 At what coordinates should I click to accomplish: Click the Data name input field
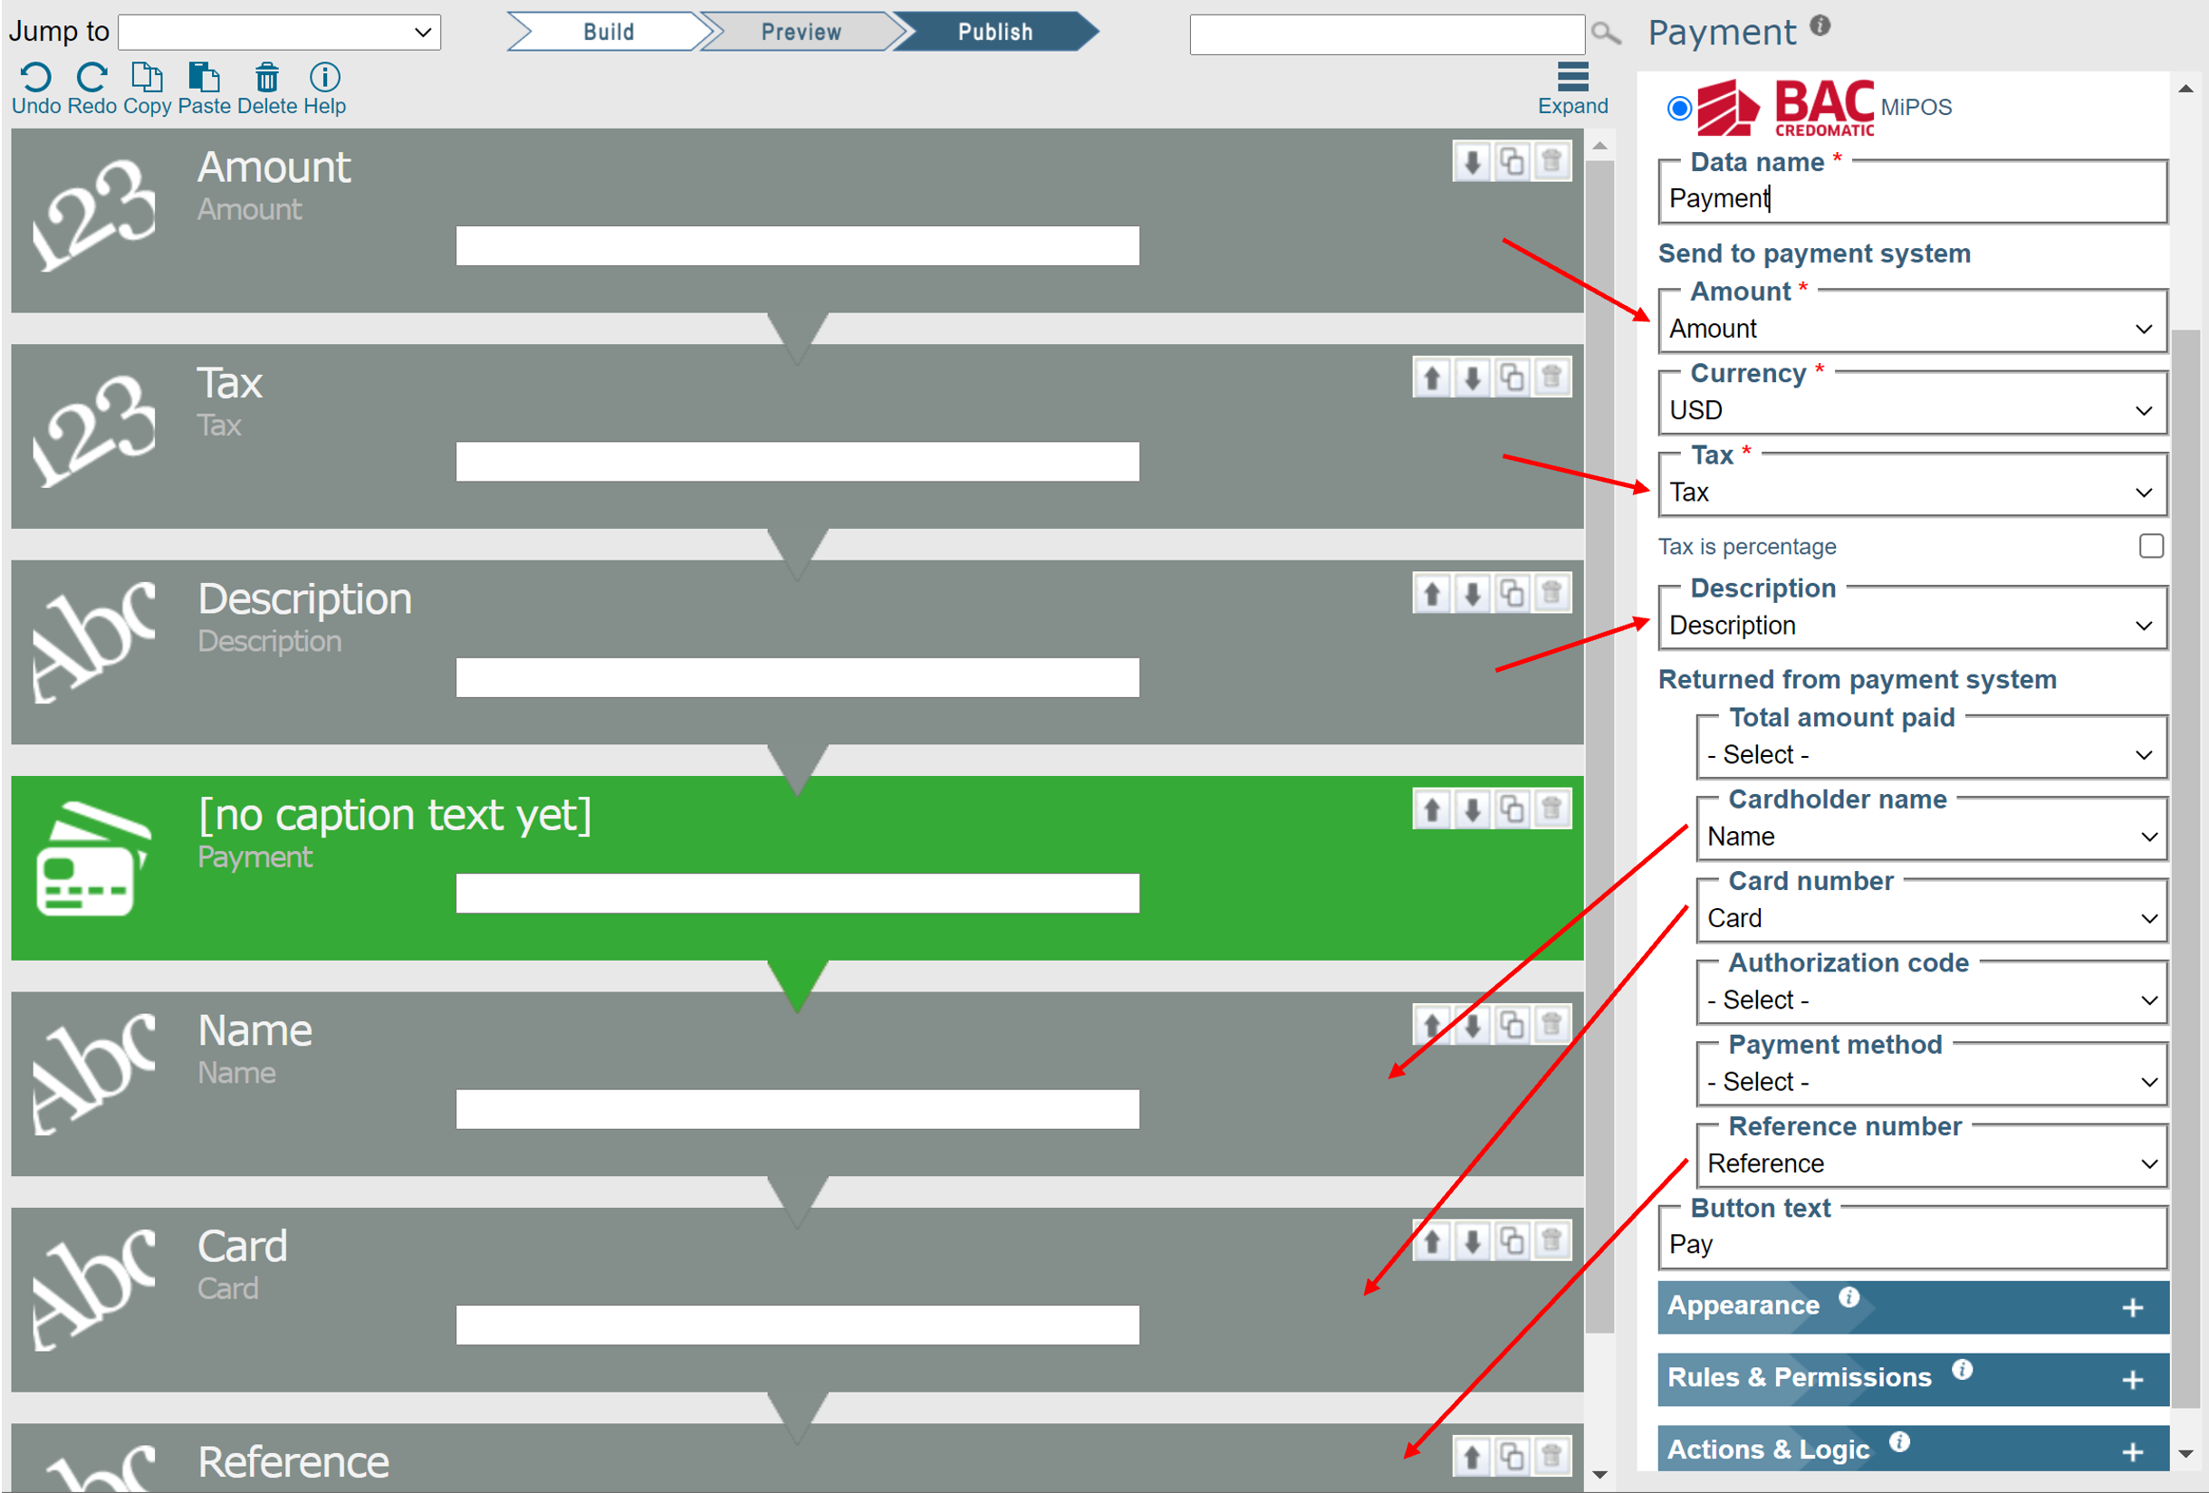1913,197
